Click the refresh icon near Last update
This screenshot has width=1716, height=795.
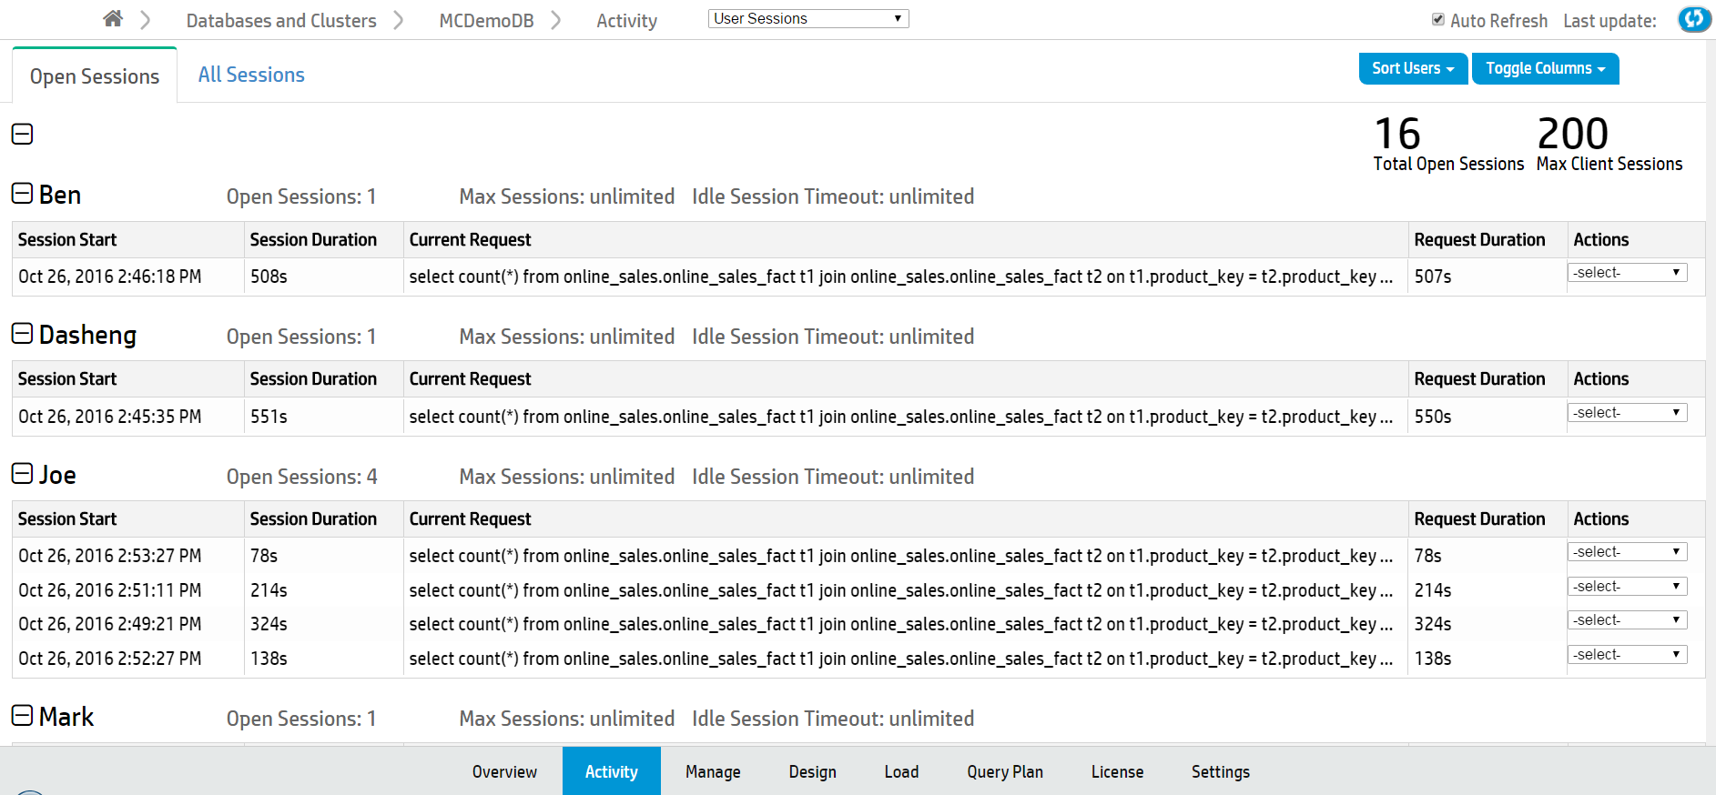pos(1693,19)
